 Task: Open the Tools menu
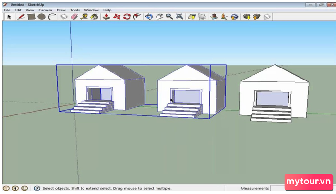[75, 10]
